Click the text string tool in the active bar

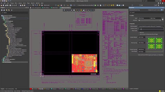tap(91, 10)
